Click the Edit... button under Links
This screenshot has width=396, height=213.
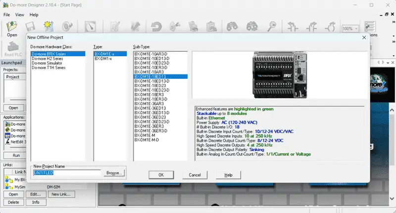[x=36, y=194]
